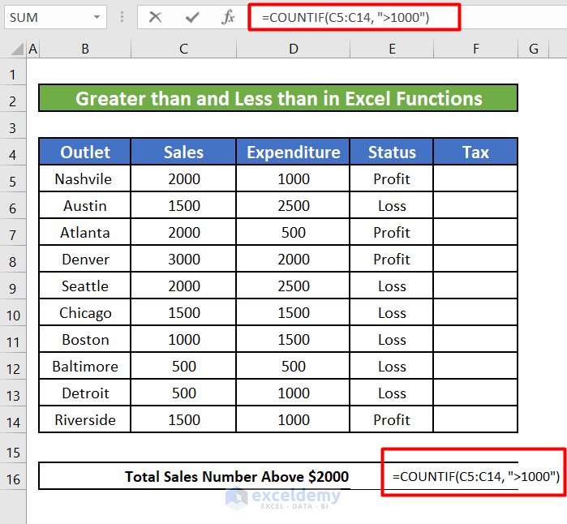Viewport: 567px width, 524px height.
Task: Select Austin's Loss status cell
Action: tap(392, 205)
